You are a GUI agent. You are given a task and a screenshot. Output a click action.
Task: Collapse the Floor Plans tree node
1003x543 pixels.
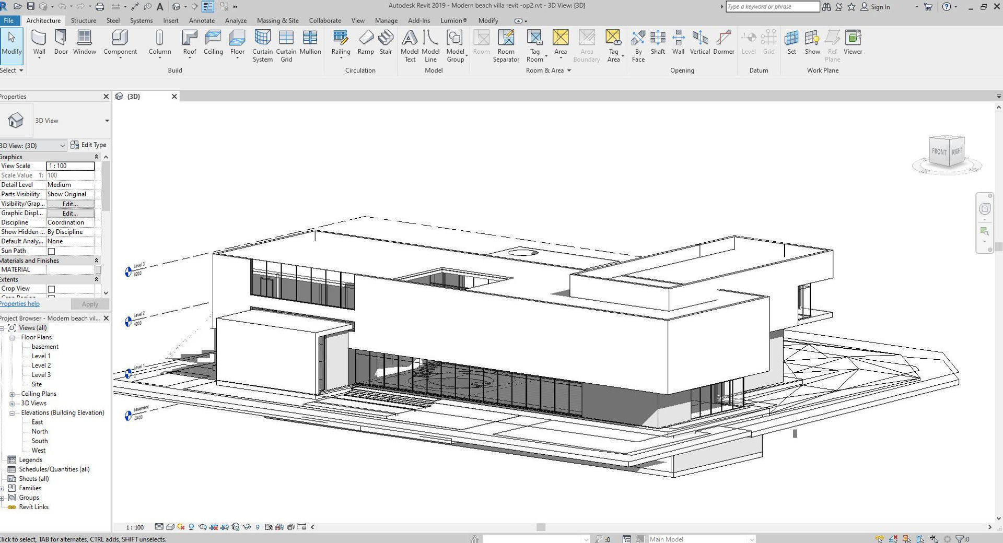(x=12, y=338)
